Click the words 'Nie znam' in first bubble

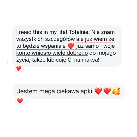click(103, 32)
